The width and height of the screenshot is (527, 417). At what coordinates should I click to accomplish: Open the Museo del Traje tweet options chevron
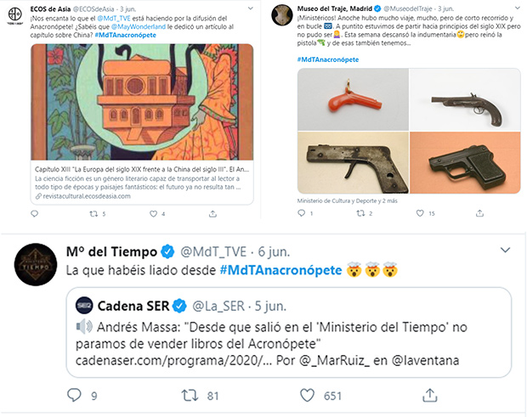(x=517, y=8)
